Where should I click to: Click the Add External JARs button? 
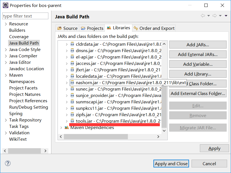click(x=198, y=54)
